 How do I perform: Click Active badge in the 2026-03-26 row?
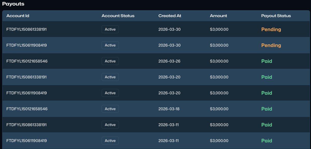(110, 61)
